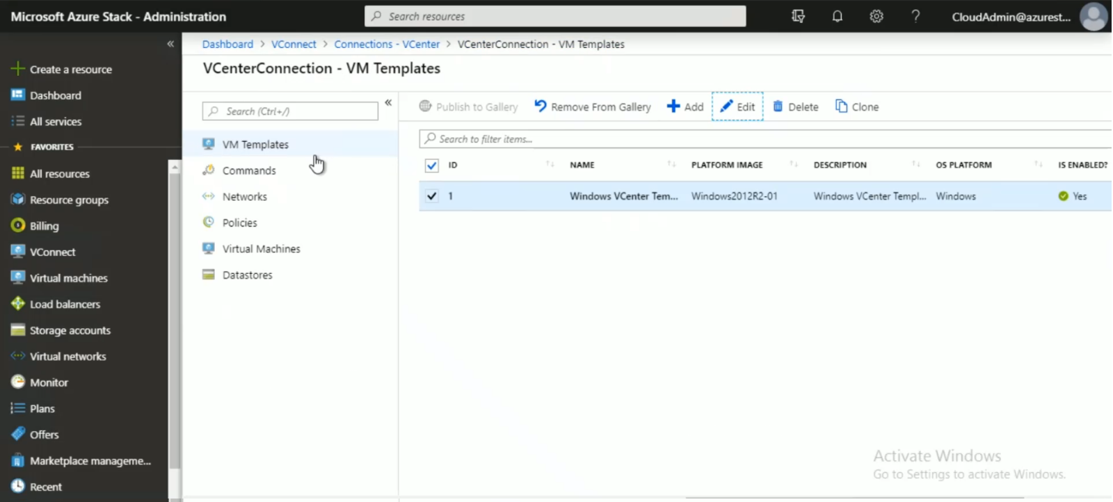The image size is (1113, 502).
Task: Click the All services list icon
Action: tap(18, 121)
